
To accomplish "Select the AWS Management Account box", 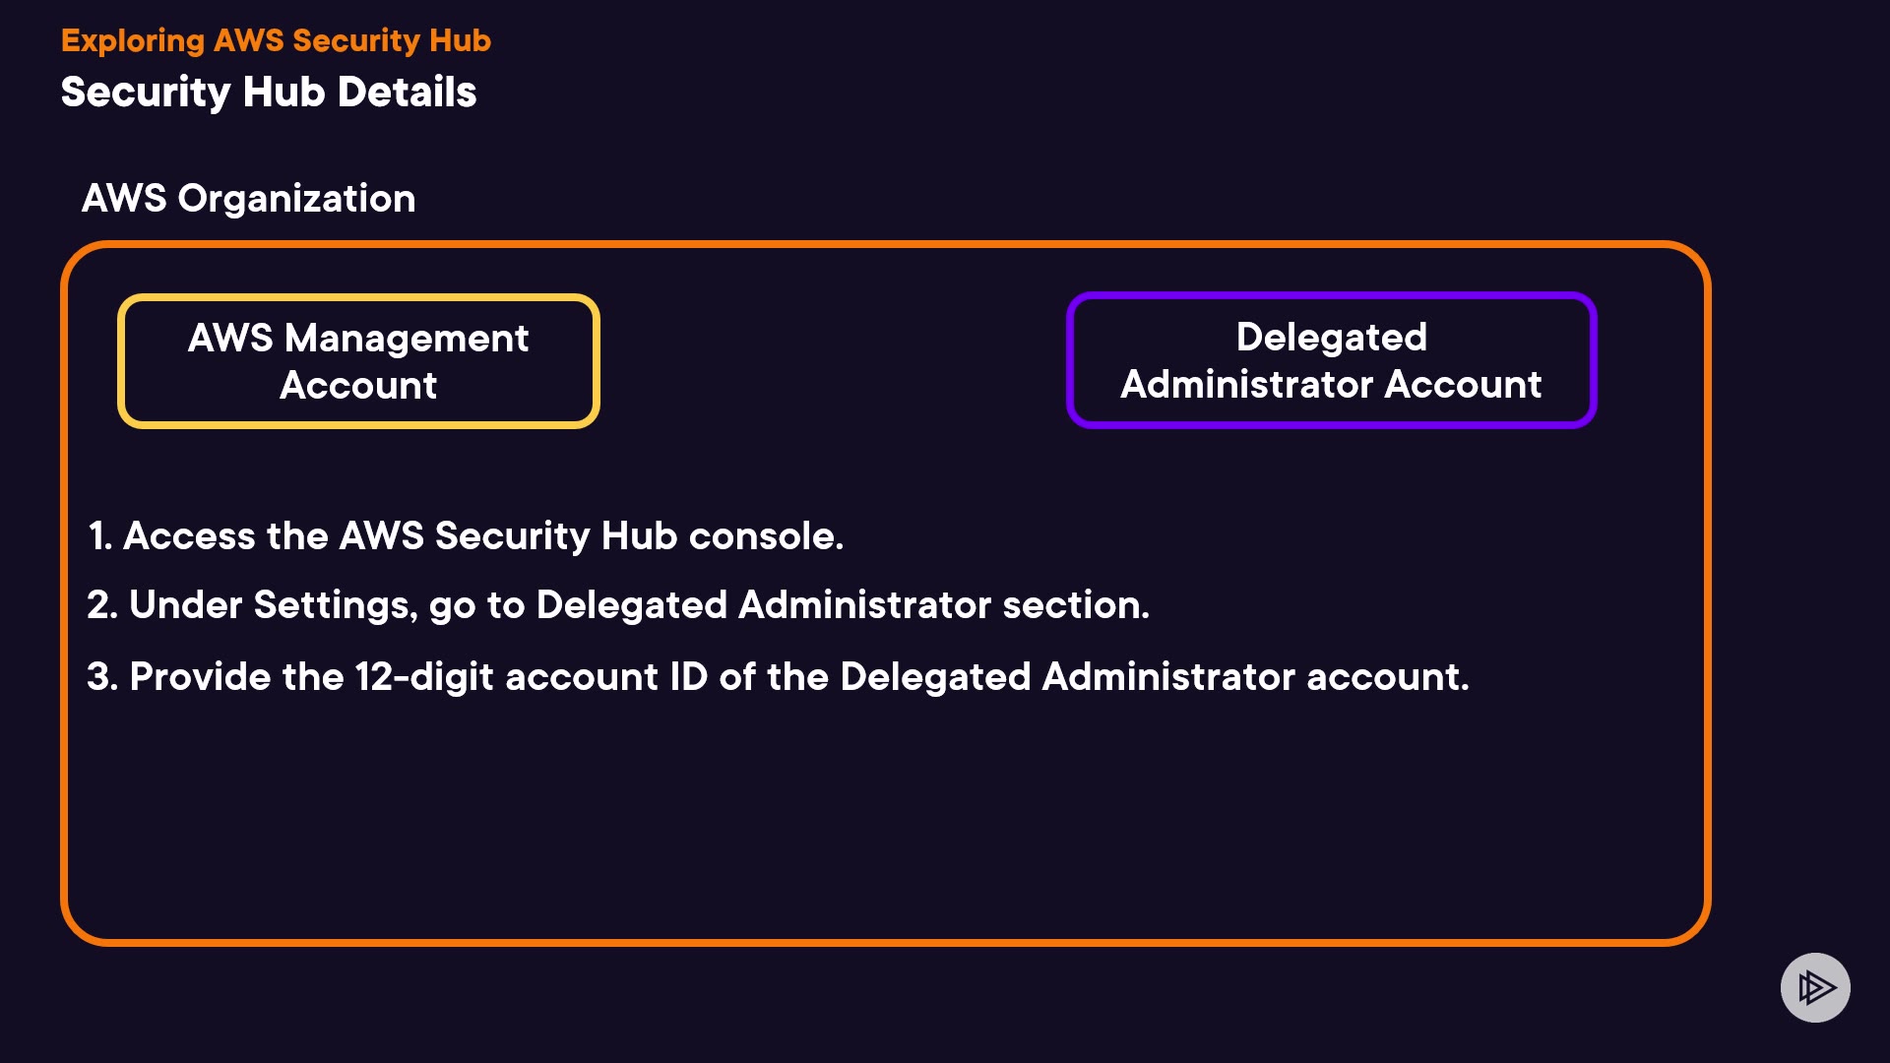I will pyautogui.click(x=358, y=361).
